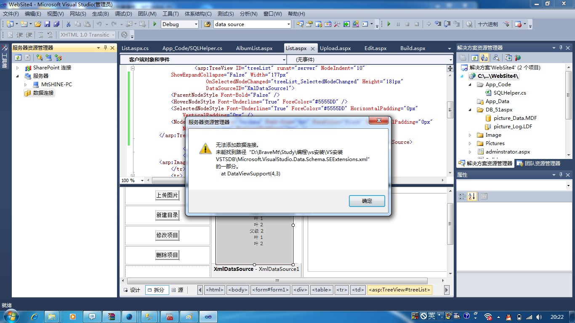Switch to 设计 design view
Image resolution: width=575 pixels, height=323 pixels.
pyautogui.click(x=132, y=290)
